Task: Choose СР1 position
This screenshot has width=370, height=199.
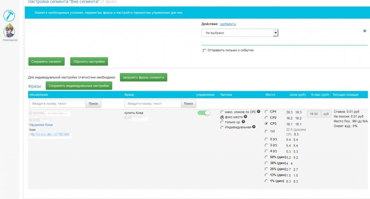Action: [266, 112]
